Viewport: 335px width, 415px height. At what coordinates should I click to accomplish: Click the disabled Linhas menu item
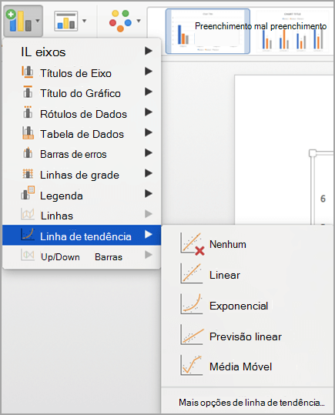(82, 216)
